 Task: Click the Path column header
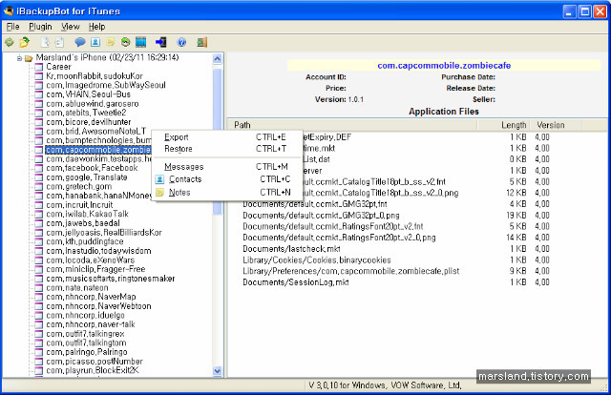pyautogui.click(x=352, y=125)
